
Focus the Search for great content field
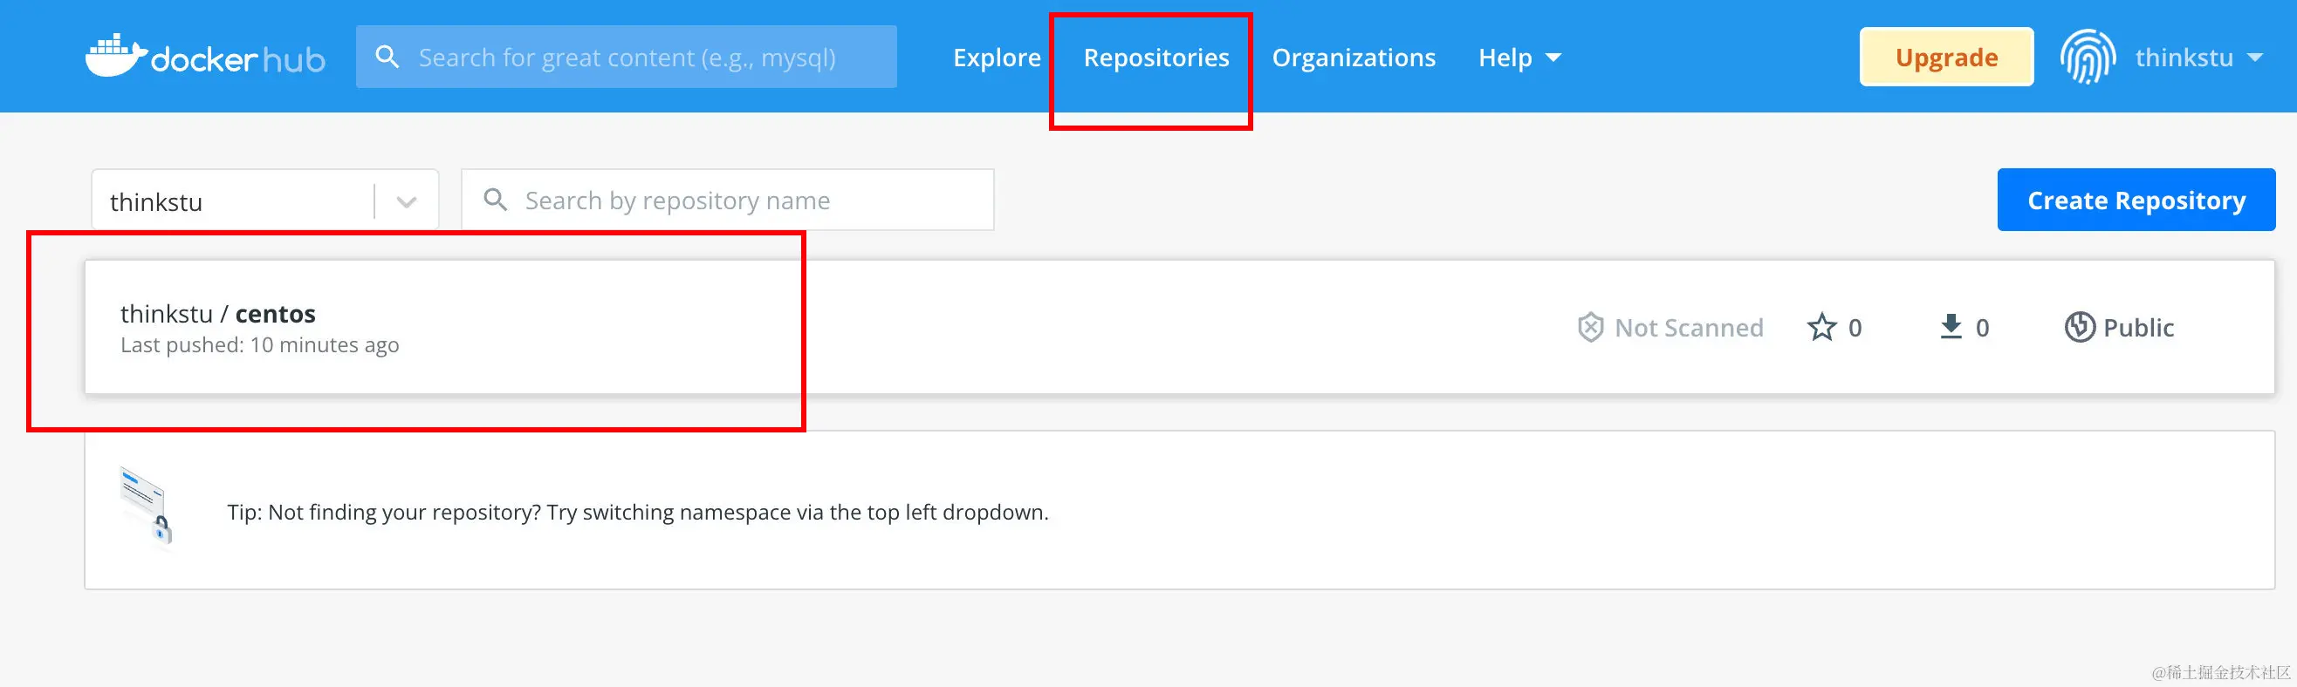626,57
